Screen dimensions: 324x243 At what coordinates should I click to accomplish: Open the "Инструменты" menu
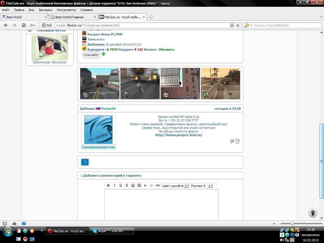tap(66, 10)
